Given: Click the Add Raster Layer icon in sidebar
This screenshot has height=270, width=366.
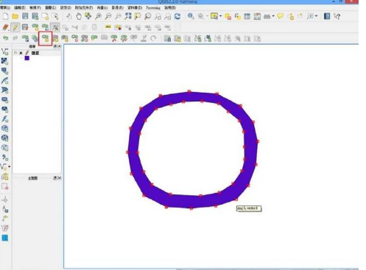Looking at the screenshot, I should [4, 61].
